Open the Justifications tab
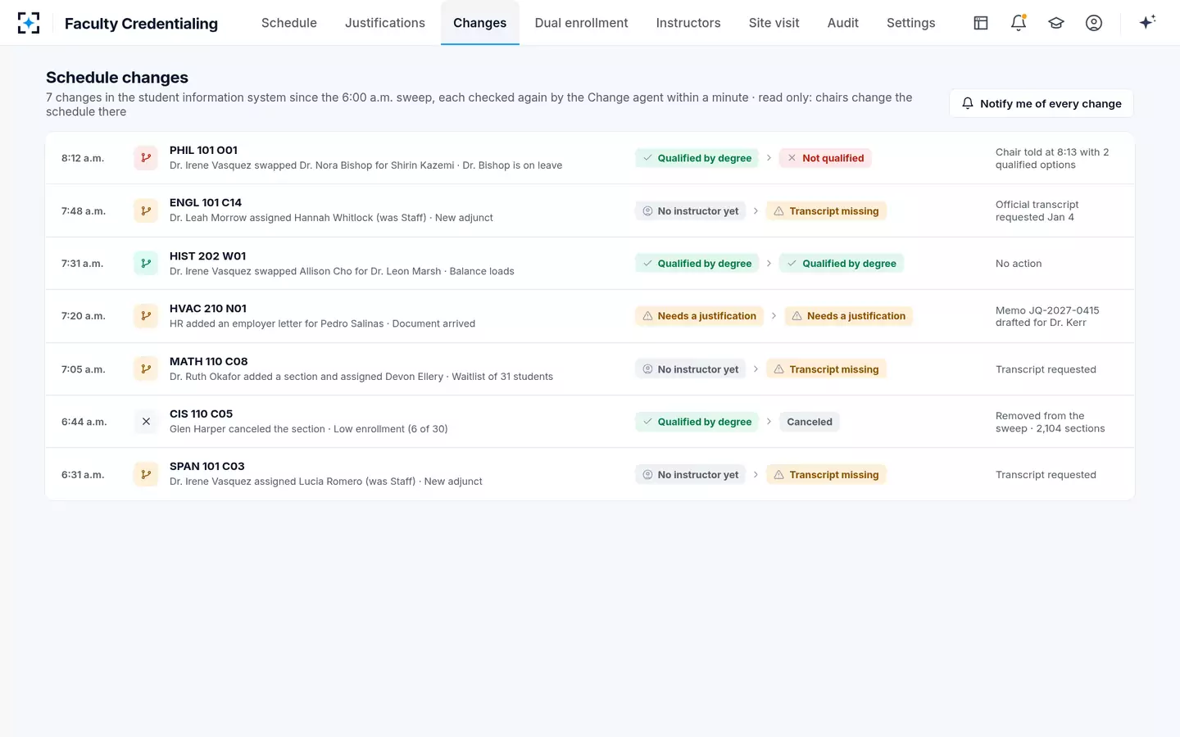This screenshot has width=1180, height=737. (385, 23)
